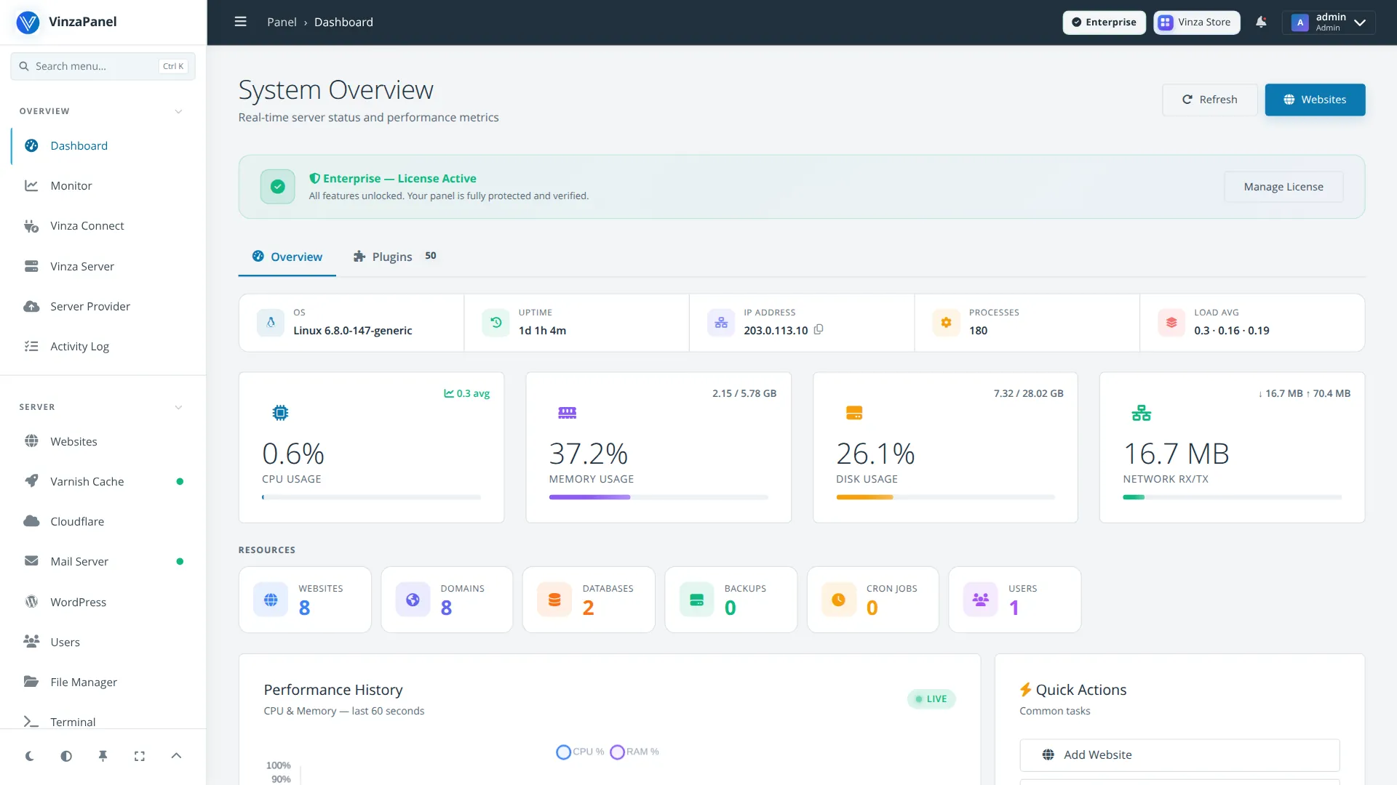
Task: Pin the sidebar with the pin icon
Action: (x=103, y=756)
